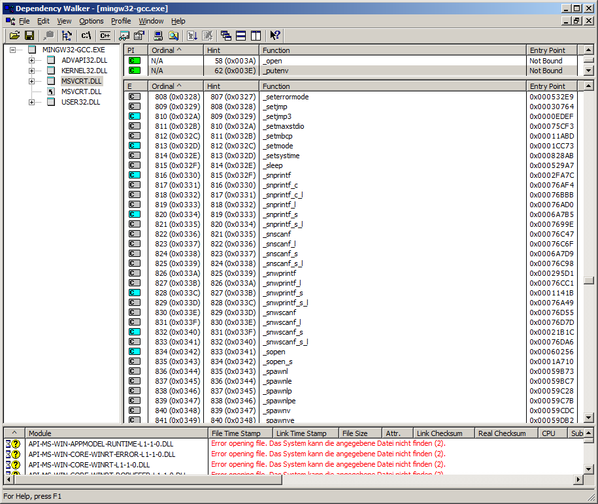Sort modules by Link Checksum header
This screenshot has height=504, width=598.
444,433
